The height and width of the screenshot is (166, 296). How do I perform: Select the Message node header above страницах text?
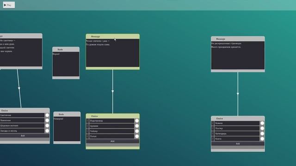238,39
